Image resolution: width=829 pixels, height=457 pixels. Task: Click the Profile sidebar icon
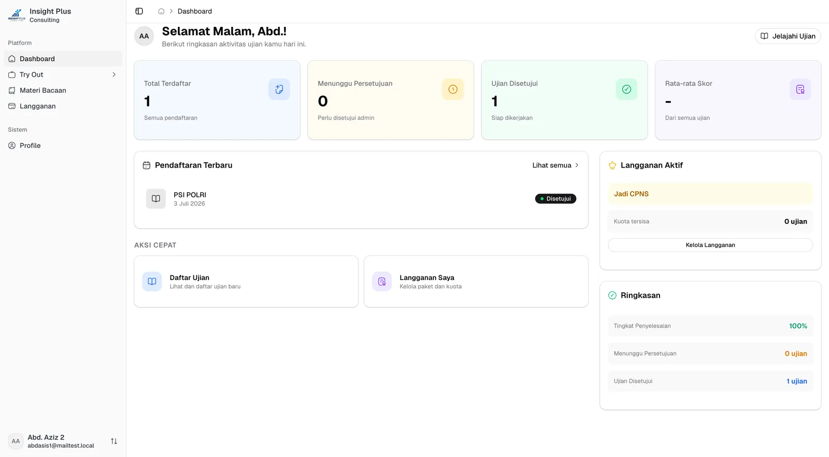(x=12, y=145)
